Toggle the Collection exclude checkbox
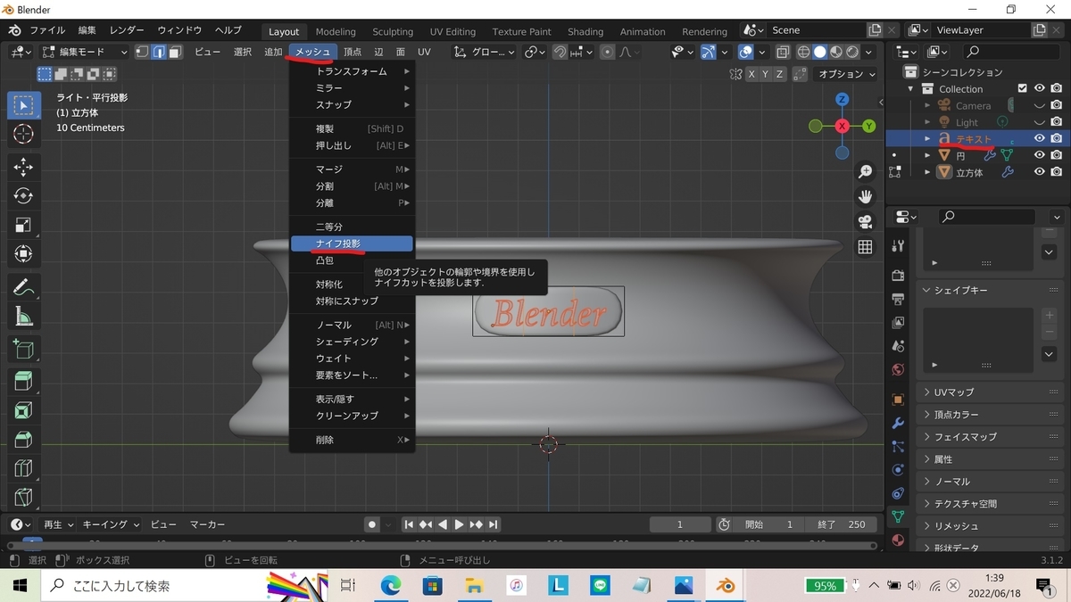Image resolution: width=1071 pixels, height=602 pixels. 1023,88
